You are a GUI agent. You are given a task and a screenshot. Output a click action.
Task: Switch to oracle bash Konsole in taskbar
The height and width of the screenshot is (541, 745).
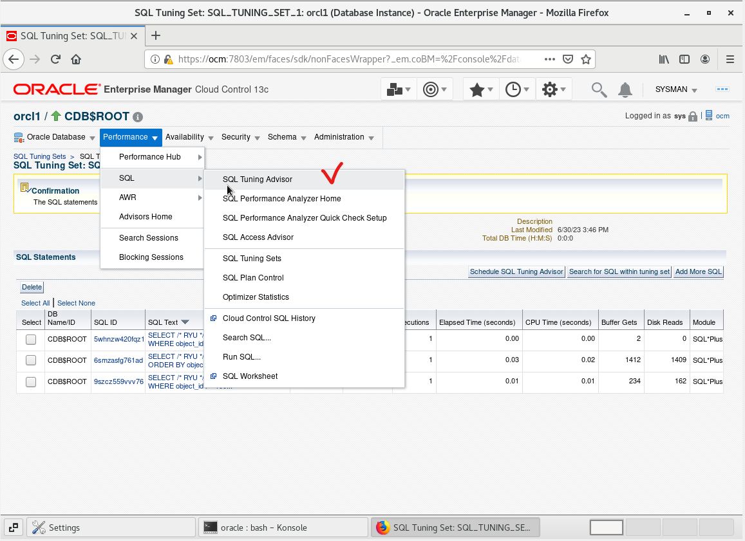coord(283,527)
